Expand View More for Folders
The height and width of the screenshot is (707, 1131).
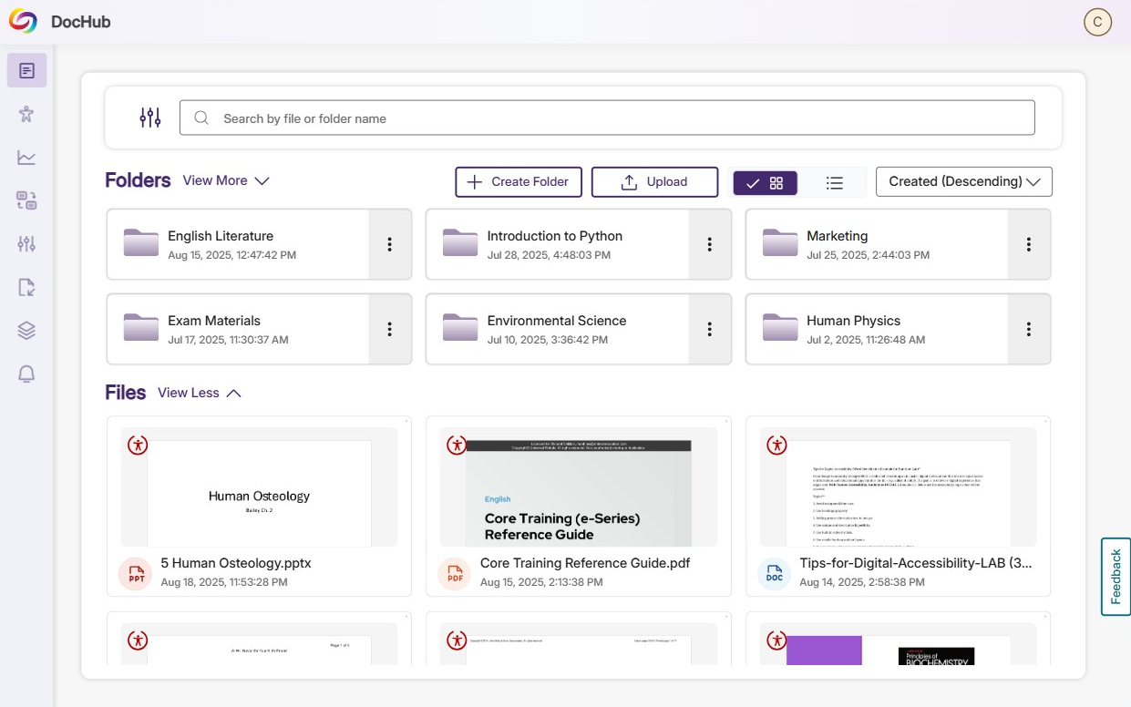point(226,180)
